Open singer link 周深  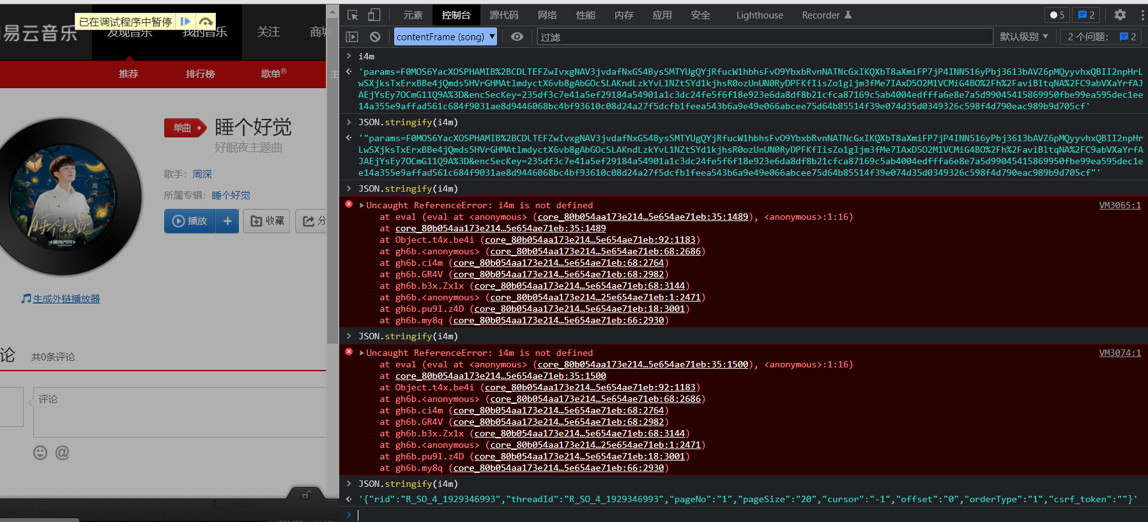click(202, 174)
